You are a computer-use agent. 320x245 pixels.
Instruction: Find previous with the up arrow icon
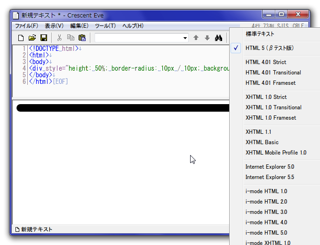[x=196, y=38]
